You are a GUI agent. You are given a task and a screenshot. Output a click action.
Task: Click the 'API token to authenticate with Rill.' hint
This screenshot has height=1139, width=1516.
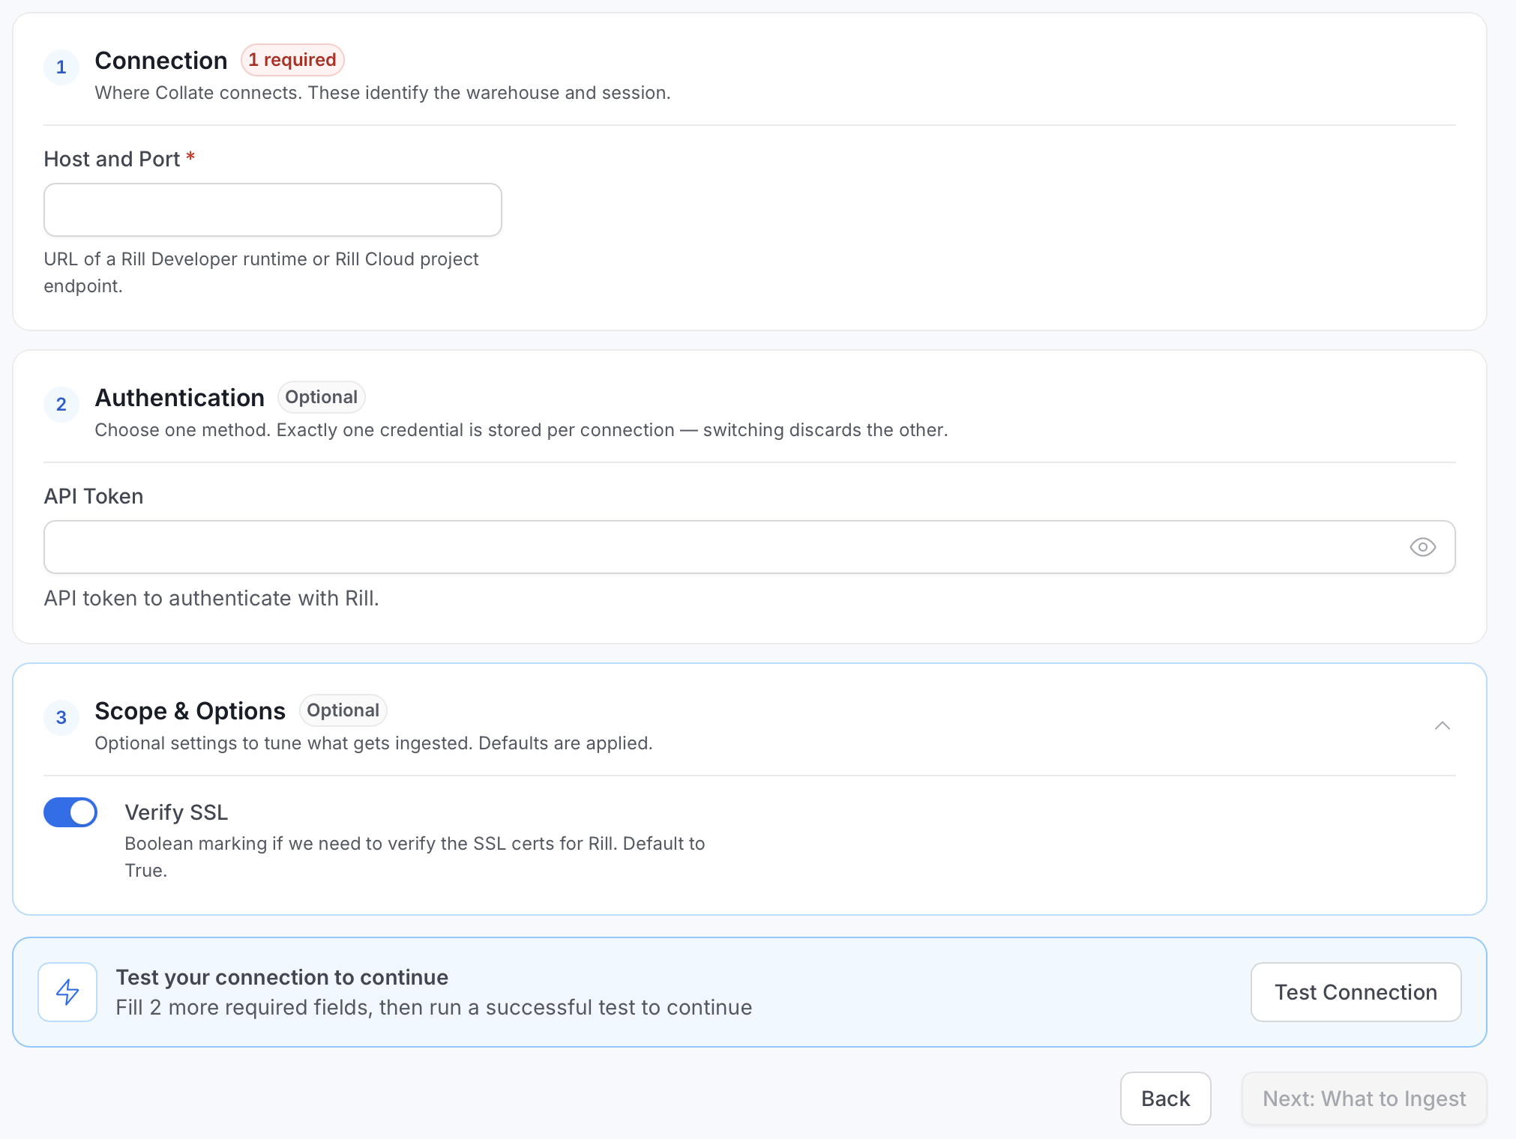click(x=211, y=598)
